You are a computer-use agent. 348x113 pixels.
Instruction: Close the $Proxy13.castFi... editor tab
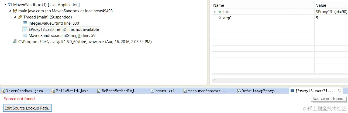tap(339, 91)
